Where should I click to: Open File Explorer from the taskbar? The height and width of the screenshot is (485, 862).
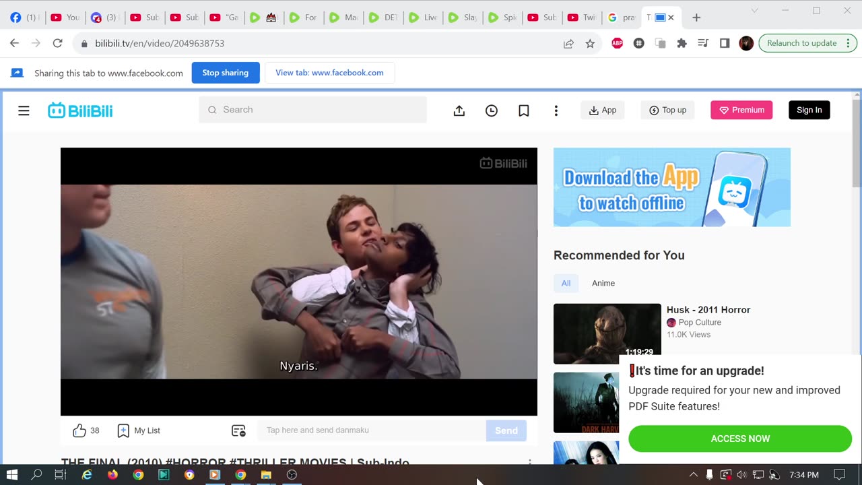pyautogui.click(x=266, y=475)
